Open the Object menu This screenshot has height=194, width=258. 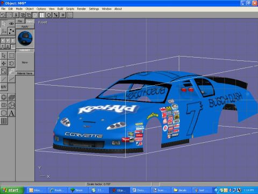tap(30, 9)
